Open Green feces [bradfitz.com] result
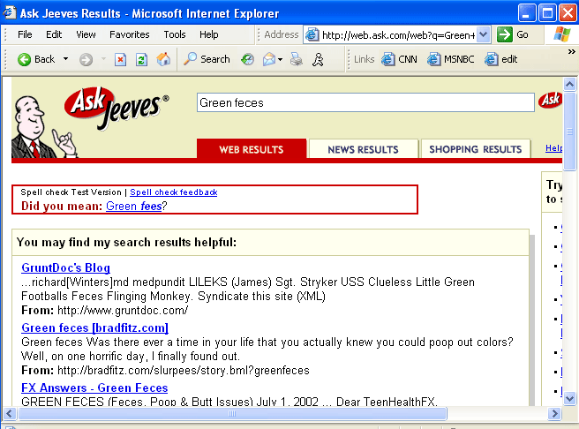Image resolution: width=579 pixels, height=429 pixels. pyautogui.click(x=95, y=327)
